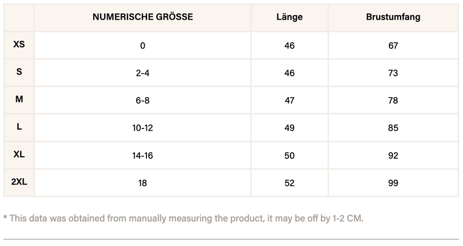
Task: Select the XL size row label
Action: pyautogui.click(x=19, y=155)
